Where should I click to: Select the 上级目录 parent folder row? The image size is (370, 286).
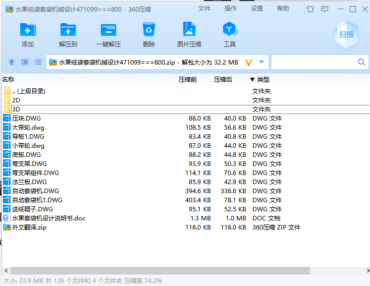[x=186, y=91]
